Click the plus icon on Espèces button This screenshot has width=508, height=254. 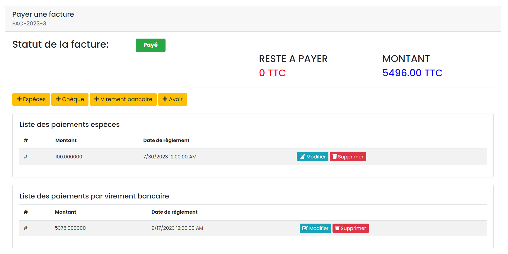pyautogui.click(x=19, y=99)
